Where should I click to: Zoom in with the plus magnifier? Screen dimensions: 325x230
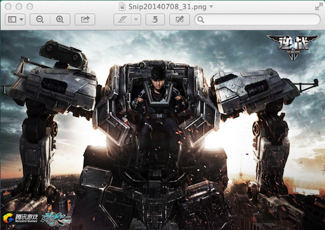[x=60, y=20]
